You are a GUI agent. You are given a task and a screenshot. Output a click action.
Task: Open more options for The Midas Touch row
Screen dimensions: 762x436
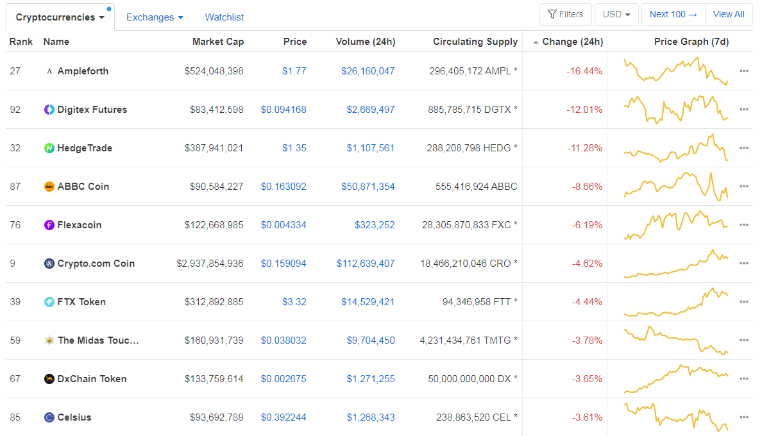pyautogui.click(x=743, y=340)
